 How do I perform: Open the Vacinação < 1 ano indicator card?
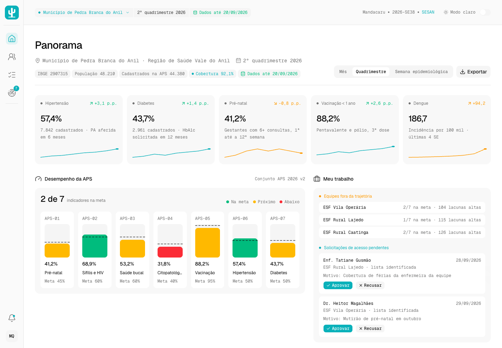(355, 129)
